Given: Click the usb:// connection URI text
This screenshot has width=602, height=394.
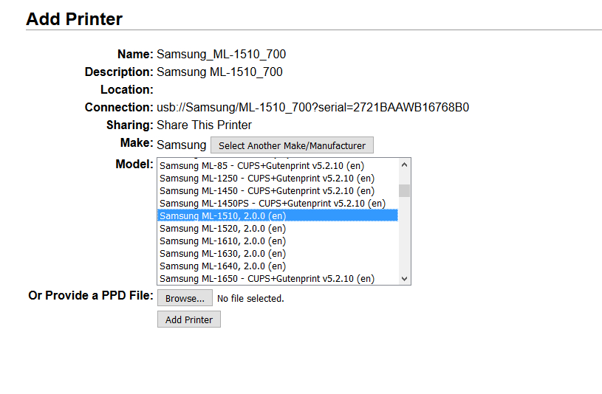Looking at the screenshot, I should click(x=313, y=107).
